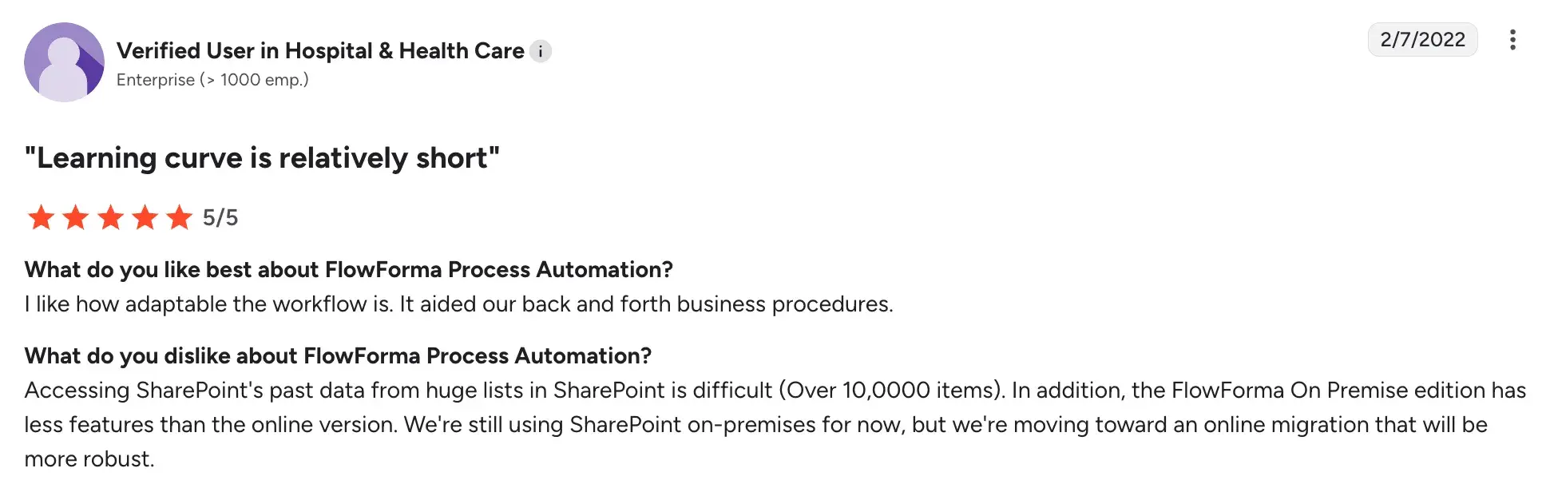Image resolution: width=1546 pixels, height=492 pixels.
Task: Click the final 'more robust.' line
Action: (89, 459)
